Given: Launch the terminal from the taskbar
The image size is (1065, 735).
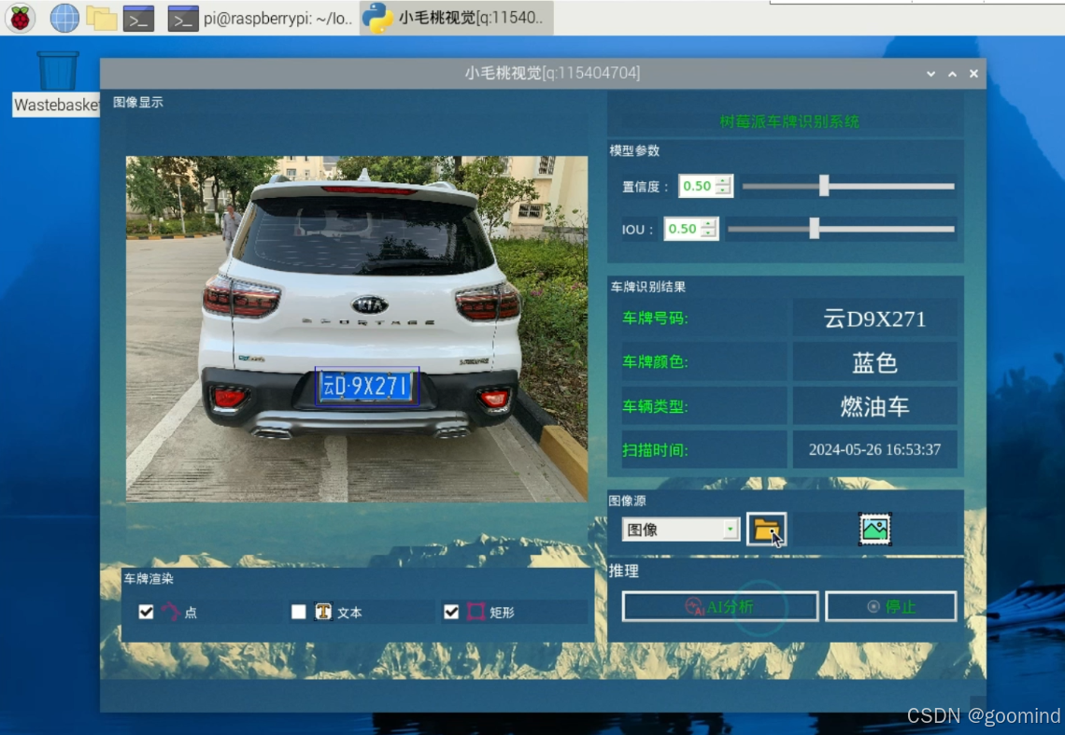Looking at the screenshot, I should pyautogui.click(x=138, y=19).
